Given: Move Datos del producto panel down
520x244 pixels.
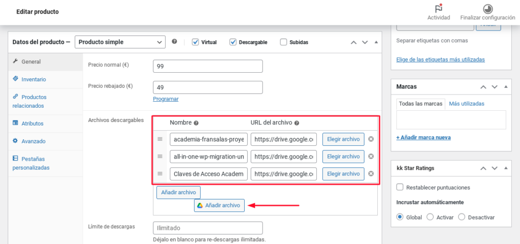Looking at the screenshot, I should [x=365, y=42].
